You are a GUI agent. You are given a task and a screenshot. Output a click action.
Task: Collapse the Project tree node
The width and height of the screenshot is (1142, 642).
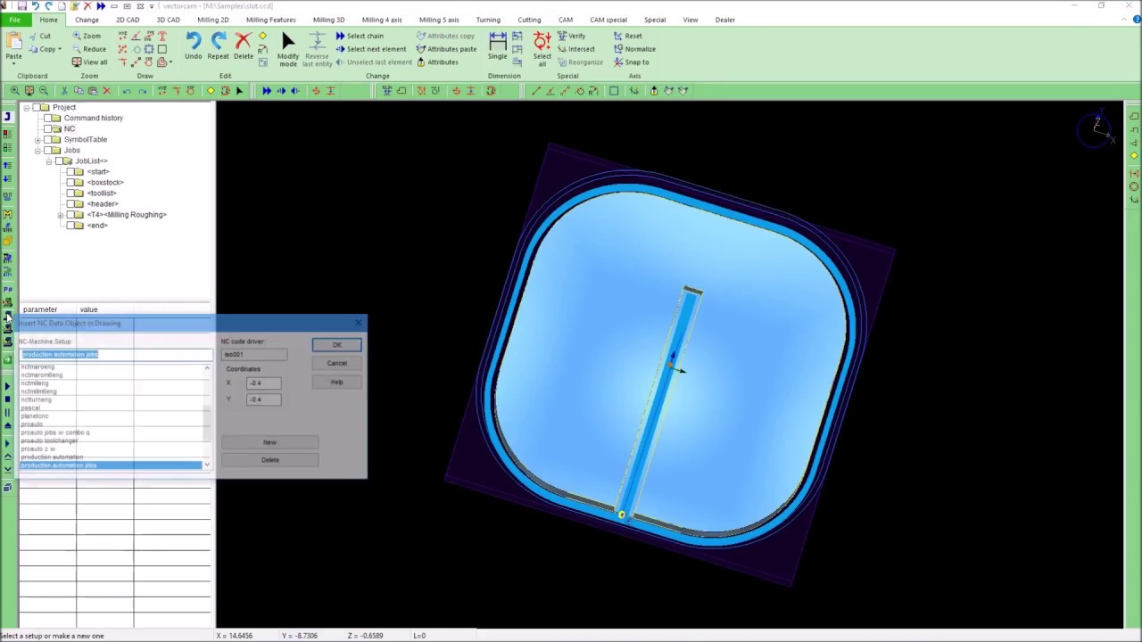[27, 107]
